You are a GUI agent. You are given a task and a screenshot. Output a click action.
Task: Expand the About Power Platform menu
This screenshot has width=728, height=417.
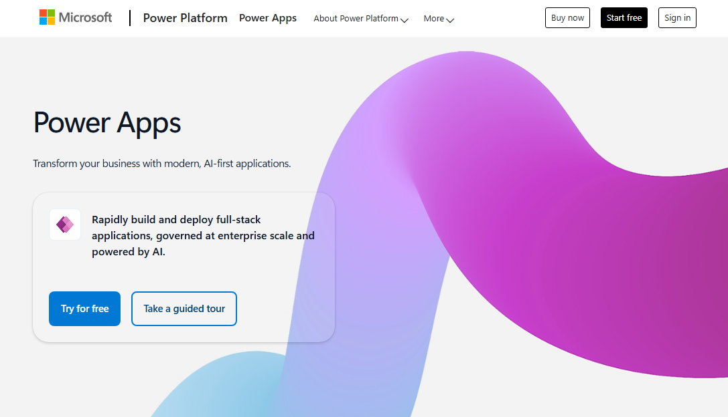click(361, 19)
